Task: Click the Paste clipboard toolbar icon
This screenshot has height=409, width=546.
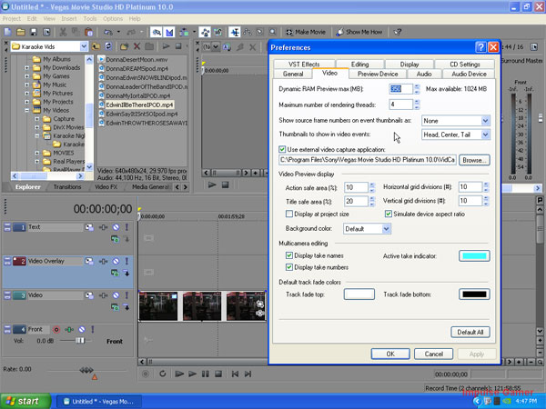Action: 89,33
